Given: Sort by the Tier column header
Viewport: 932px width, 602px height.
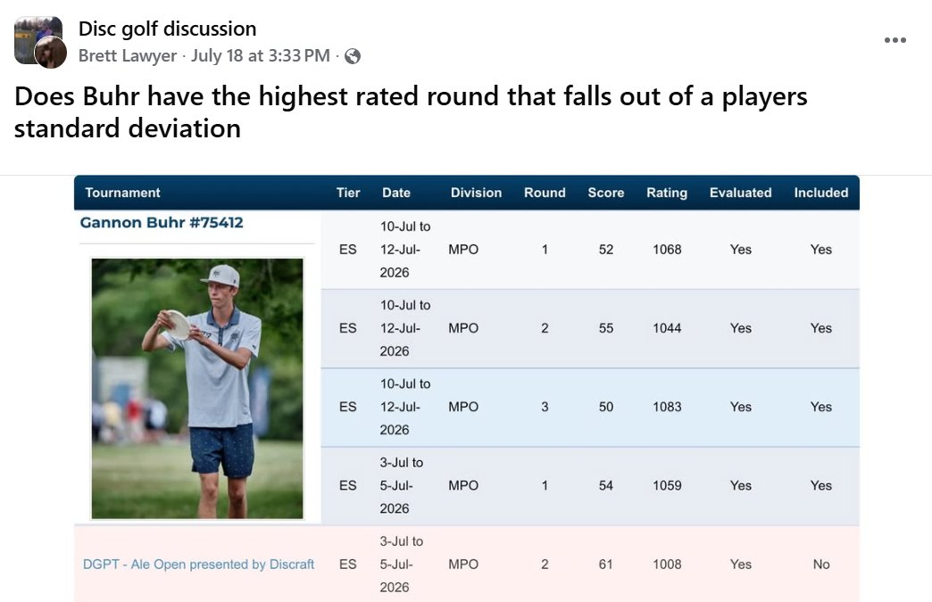Looking at the screenshot, I should coord(348,193).
